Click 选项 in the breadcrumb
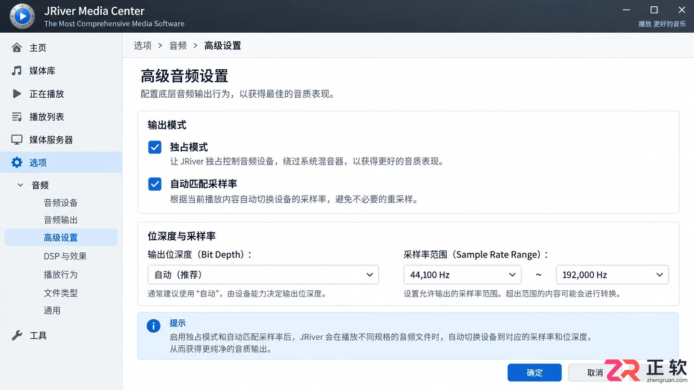This screenshot has width=694, height=390. click(x=143, y=45)
